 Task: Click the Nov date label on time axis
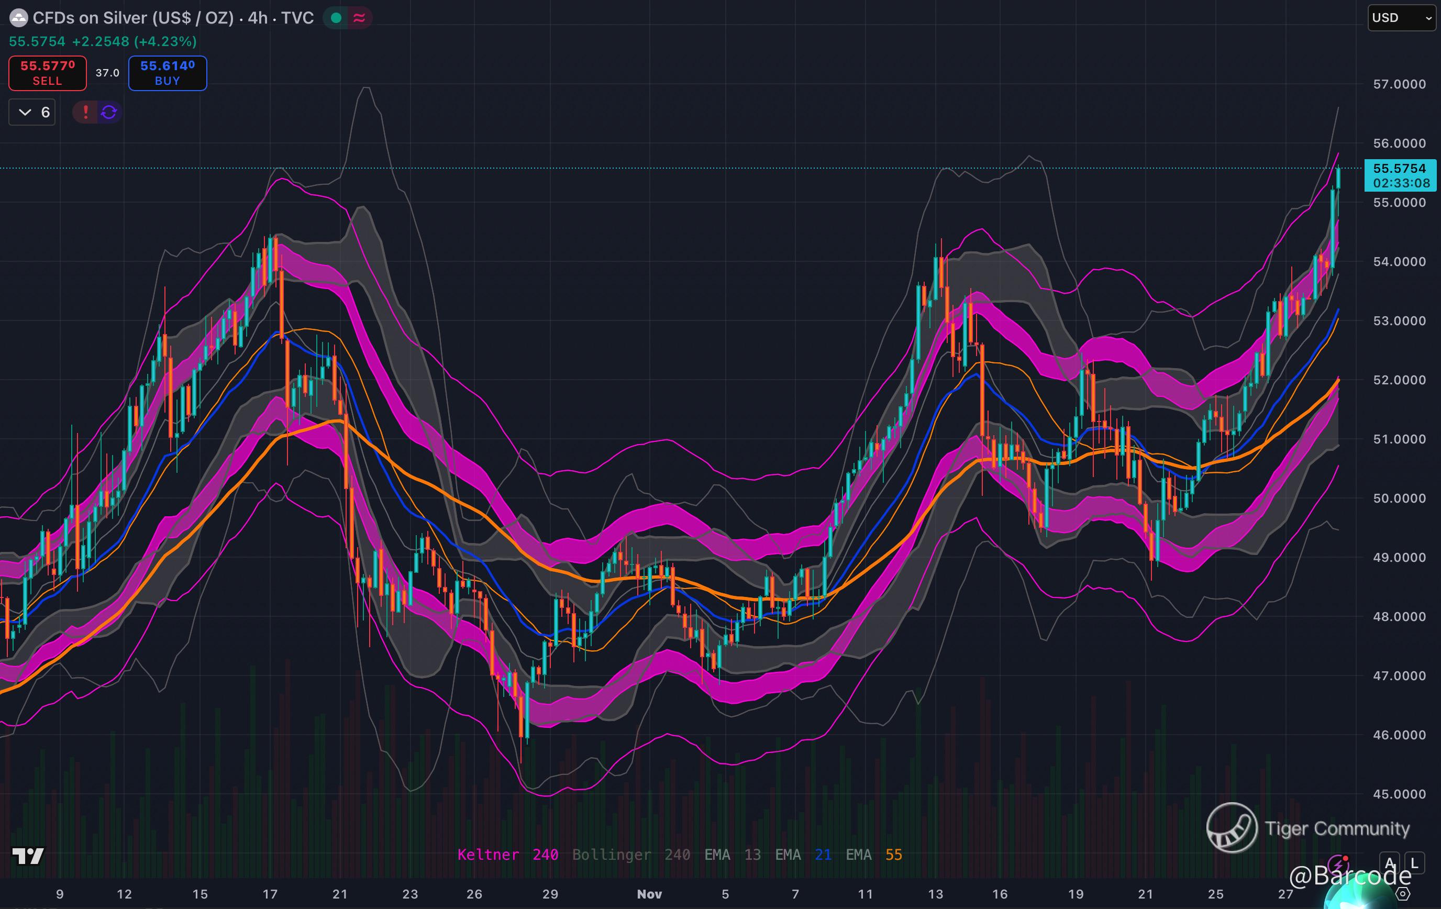(649, 894)
